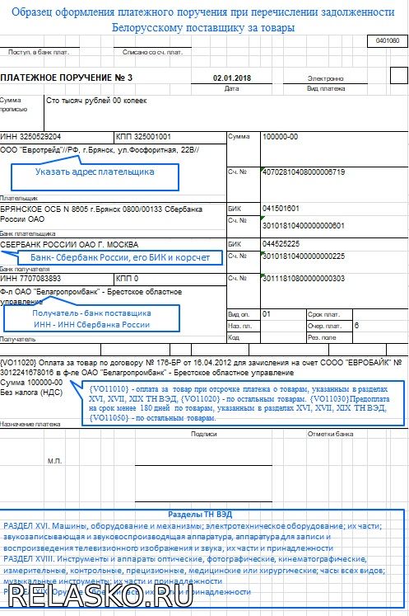Click the callout 'Получатель - банк поставщика'
409x616 pixels.
click(x=92, y=318)
